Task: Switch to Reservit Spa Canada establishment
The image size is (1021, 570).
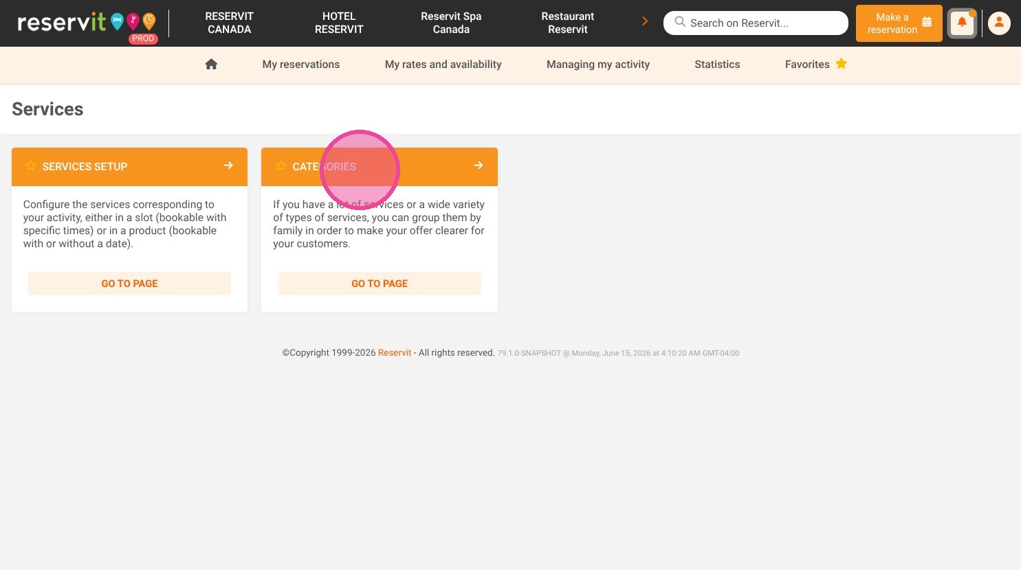Action: coord(451,23)
